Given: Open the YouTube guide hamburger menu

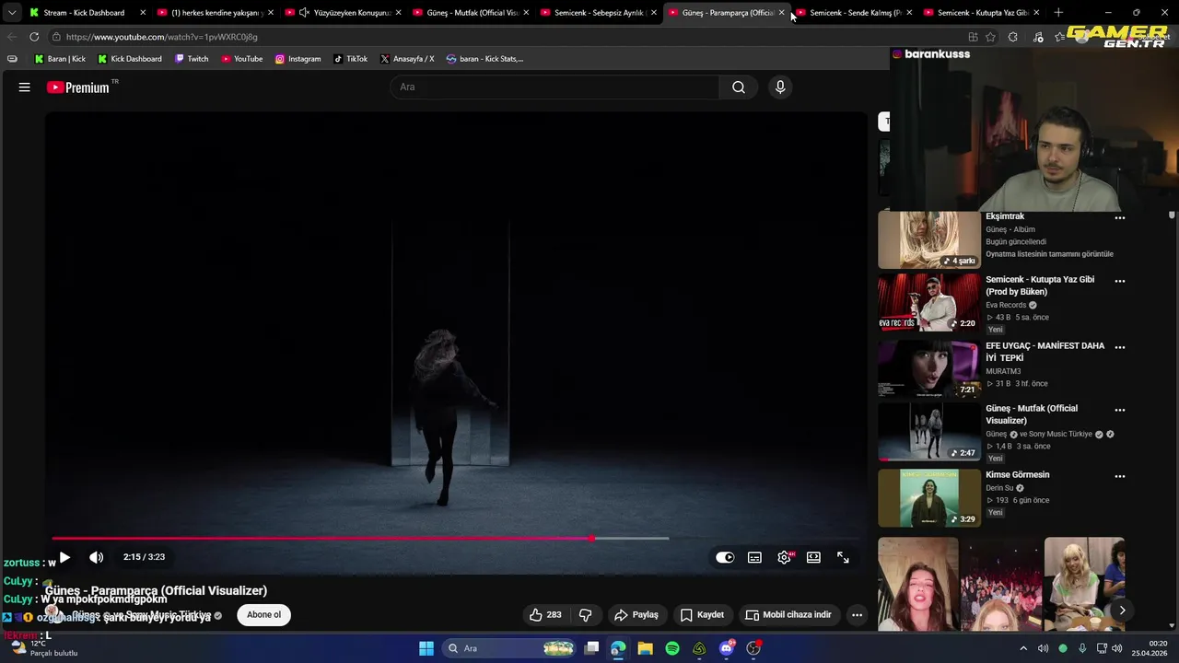Looking at the screenshot, I should [24, 87].
